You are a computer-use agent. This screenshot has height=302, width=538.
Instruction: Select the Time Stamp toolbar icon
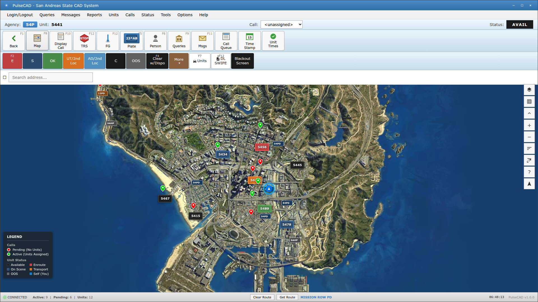point(249,41)
